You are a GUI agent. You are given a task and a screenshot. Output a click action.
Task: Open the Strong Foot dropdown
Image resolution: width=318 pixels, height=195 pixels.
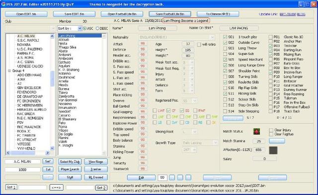click(x=195, y=132)
